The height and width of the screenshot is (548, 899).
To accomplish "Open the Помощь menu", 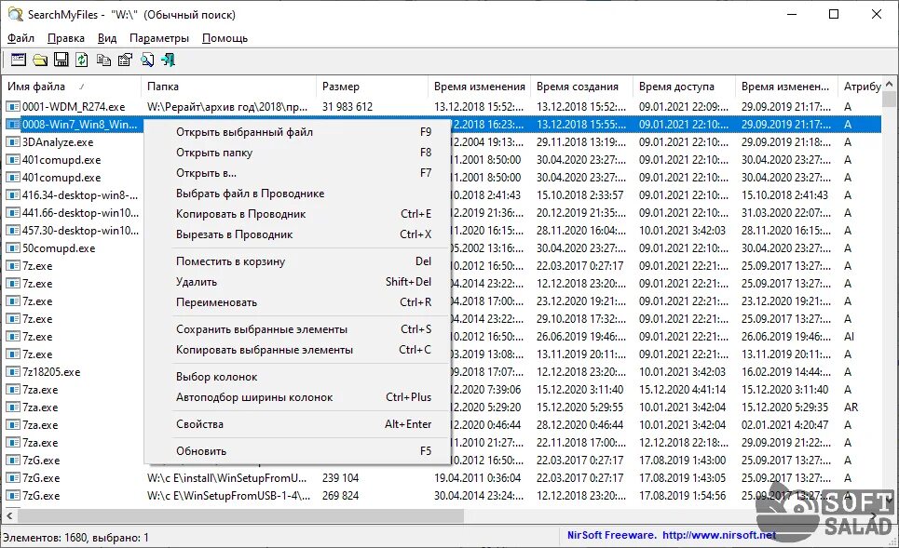I will (x=225, y=38).
